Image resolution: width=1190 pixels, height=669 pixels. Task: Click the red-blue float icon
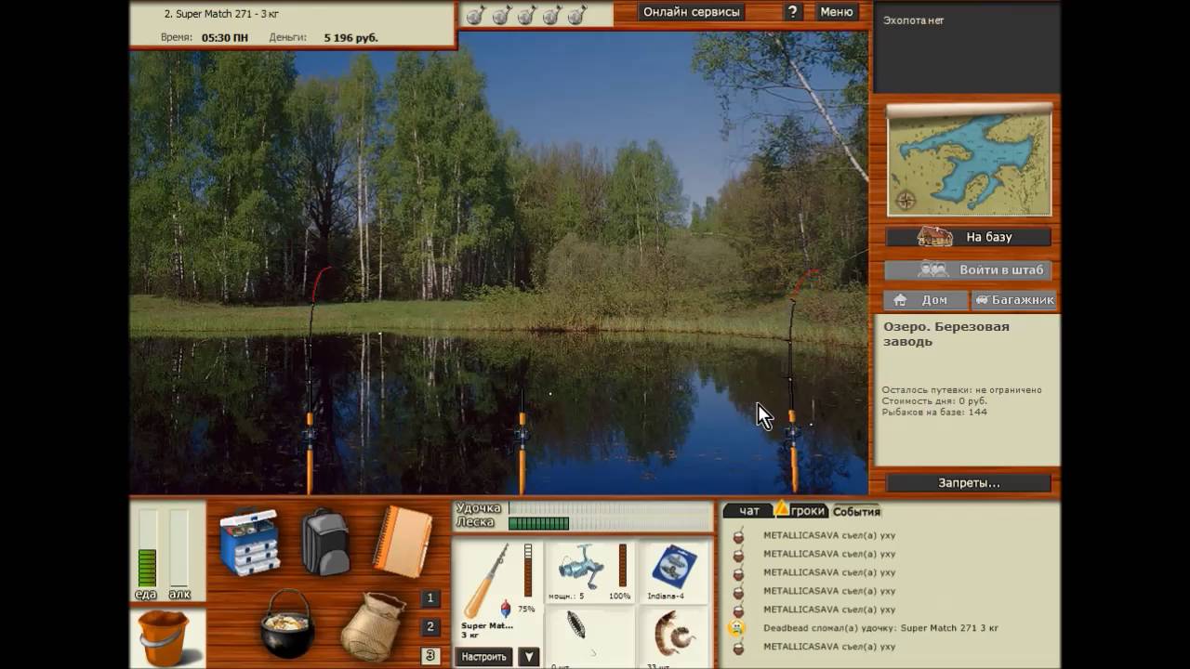[x=505, y=610]
